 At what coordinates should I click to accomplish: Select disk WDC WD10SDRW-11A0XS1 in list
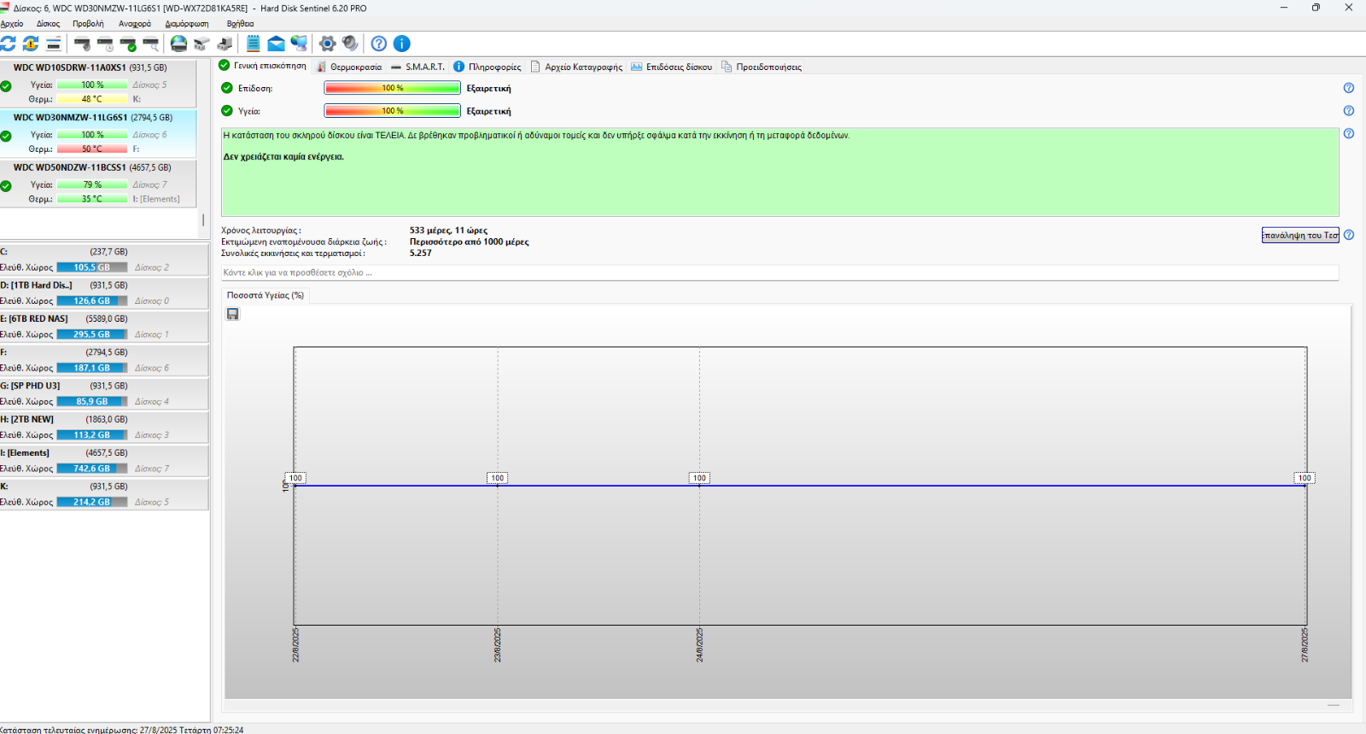click(98, 83)
